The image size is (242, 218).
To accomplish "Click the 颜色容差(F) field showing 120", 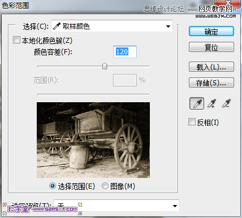I will (x=125, y=52).
